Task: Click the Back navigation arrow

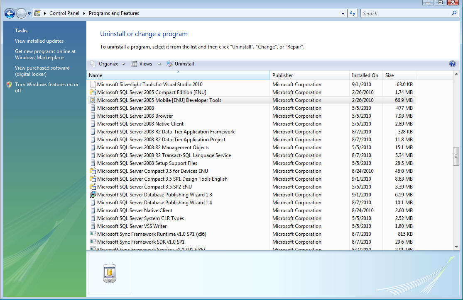Action: click(9, 13)
